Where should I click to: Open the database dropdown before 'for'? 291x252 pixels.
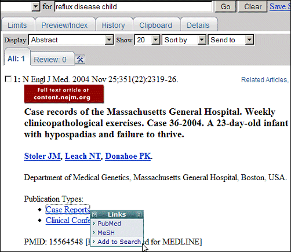pyautogui.click(x=35, y=6)
